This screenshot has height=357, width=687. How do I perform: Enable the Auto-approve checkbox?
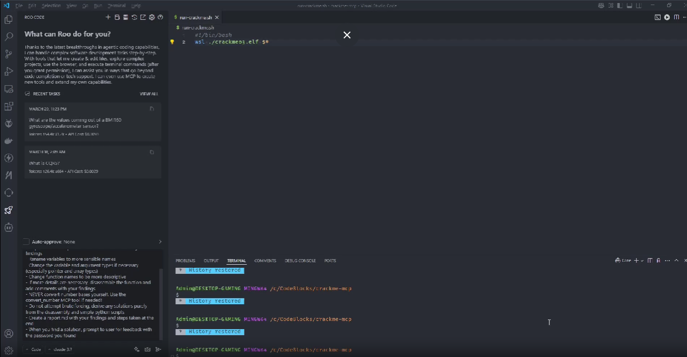(26, 242)
